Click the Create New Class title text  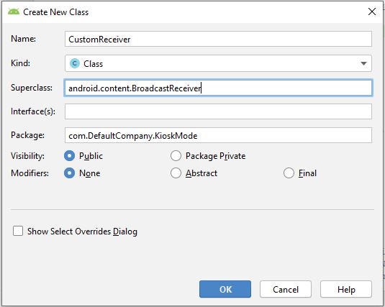click(55, 12)
